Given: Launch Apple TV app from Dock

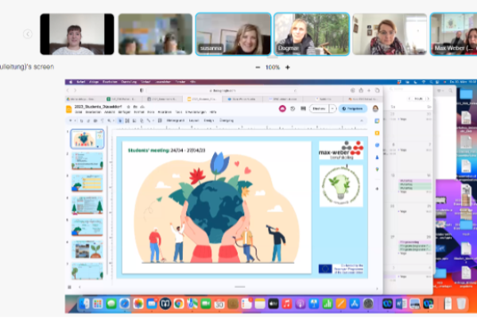Looking at the screenshot, I should coord(273,303).
